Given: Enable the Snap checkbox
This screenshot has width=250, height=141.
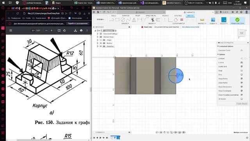Looking at the screenshot, I should click(241, 70).
